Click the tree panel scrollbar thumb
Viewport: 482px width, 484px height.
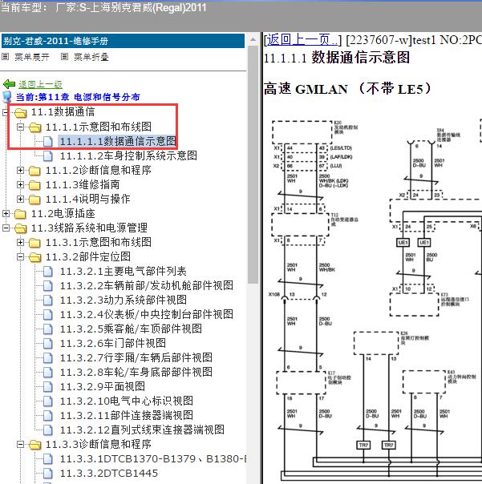(x=253, y=164)
